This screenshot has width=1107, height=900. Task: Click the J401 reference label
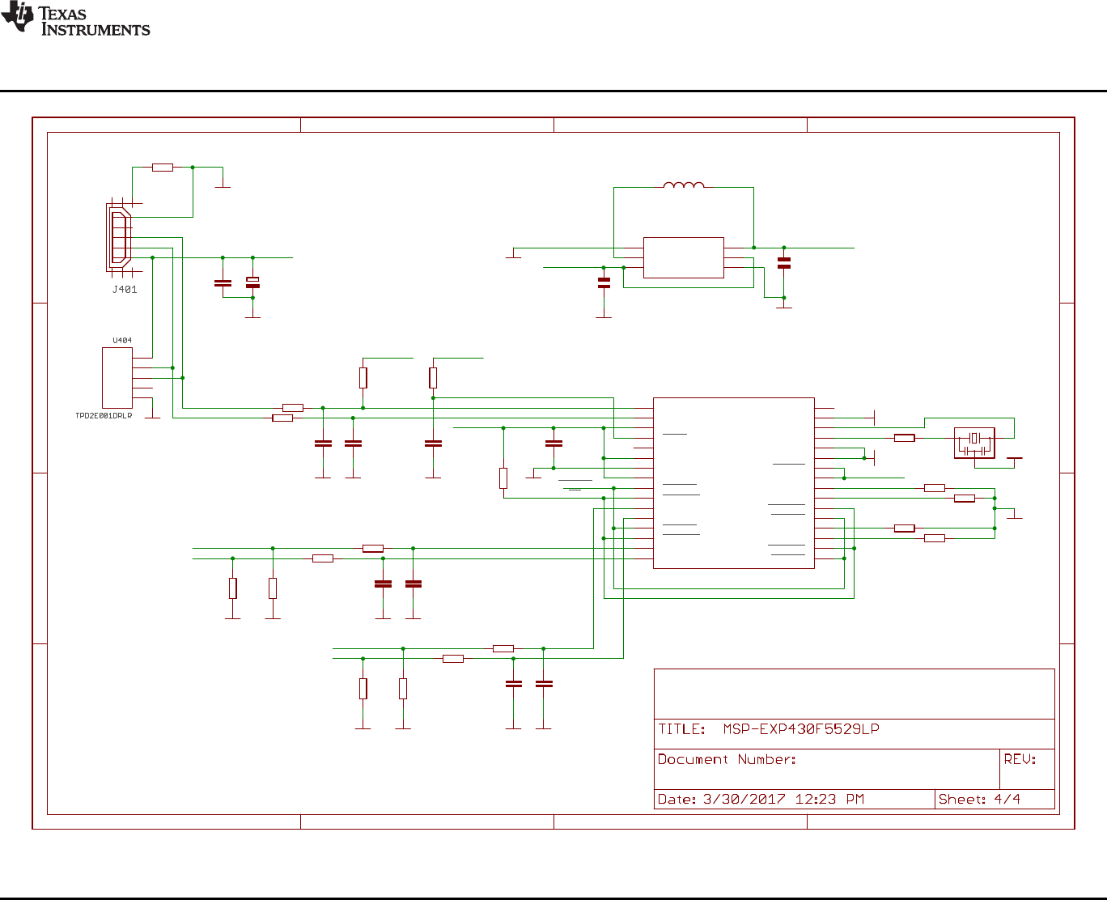[x=125, y=289]
